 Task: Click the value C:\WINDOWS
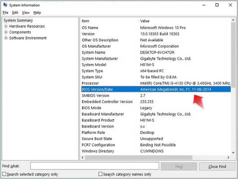[152, 151]
